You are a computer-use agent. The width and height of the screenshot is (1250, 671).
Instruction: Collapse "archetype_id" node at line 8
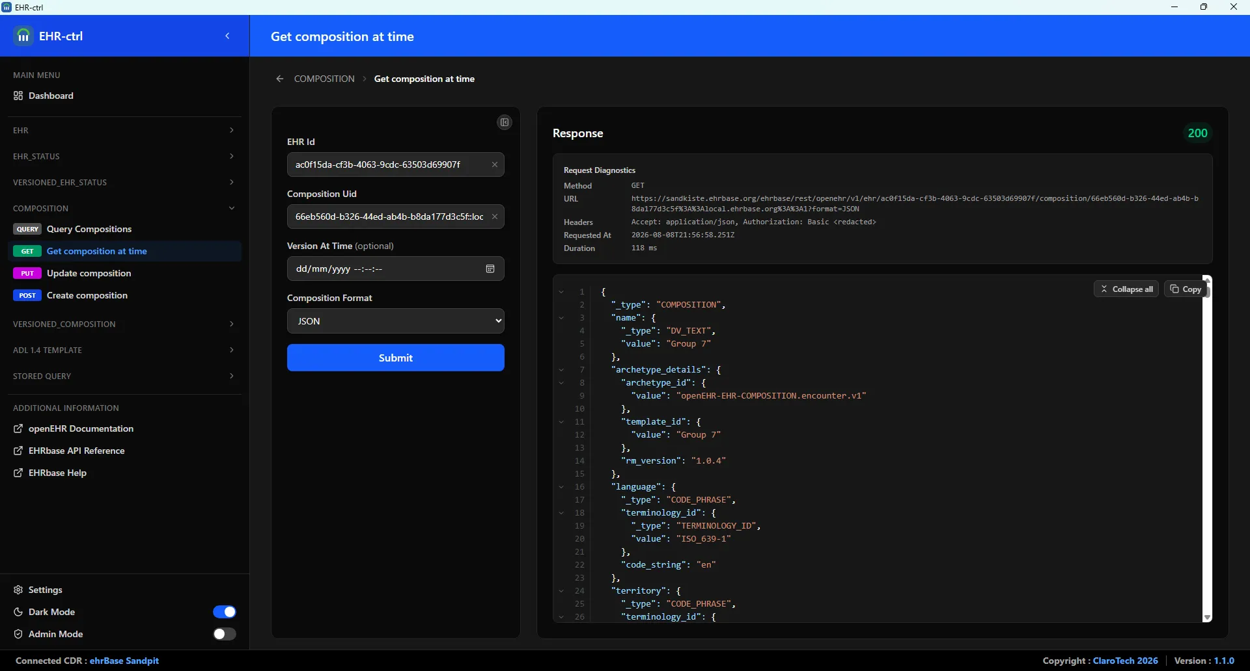coord(561,383)
